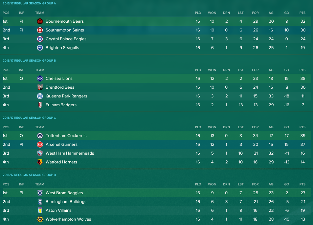Click the 2016/17 Regular Season Group D heading
Screen dimensions: 313x225
click(x=29, y=175)
